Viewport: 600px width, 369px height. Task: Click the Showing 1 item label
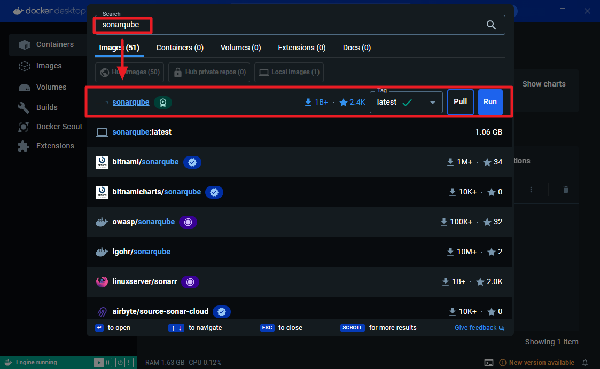click(x=551, y=342)
